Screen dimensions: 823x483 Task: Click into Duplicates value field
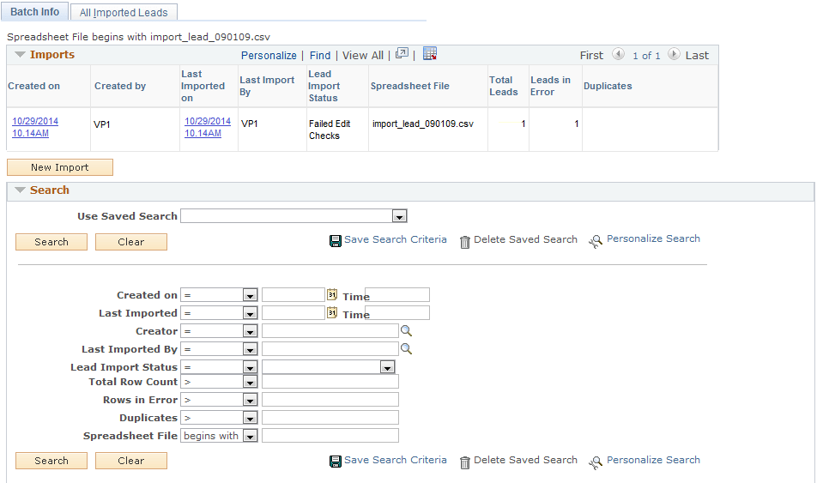coord(330,418)
